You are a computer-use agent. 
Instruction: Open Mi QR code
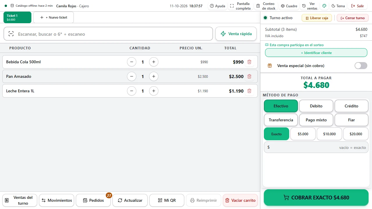click(167, 200)
